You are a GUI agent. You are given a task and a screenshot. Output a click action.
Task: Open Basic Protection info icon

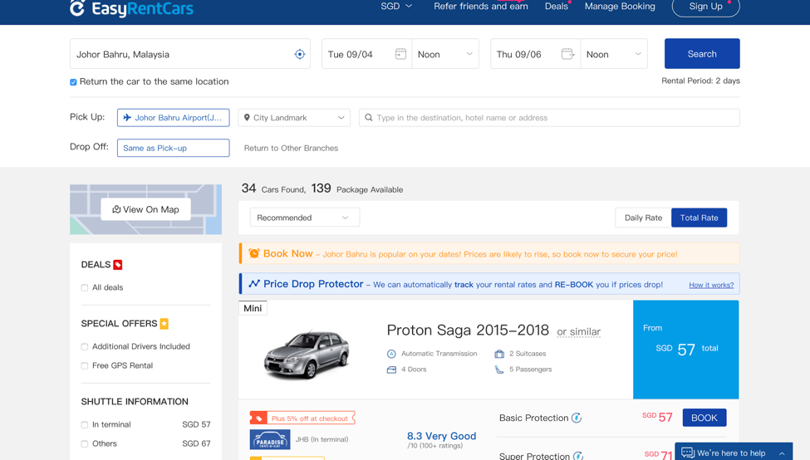577,418
